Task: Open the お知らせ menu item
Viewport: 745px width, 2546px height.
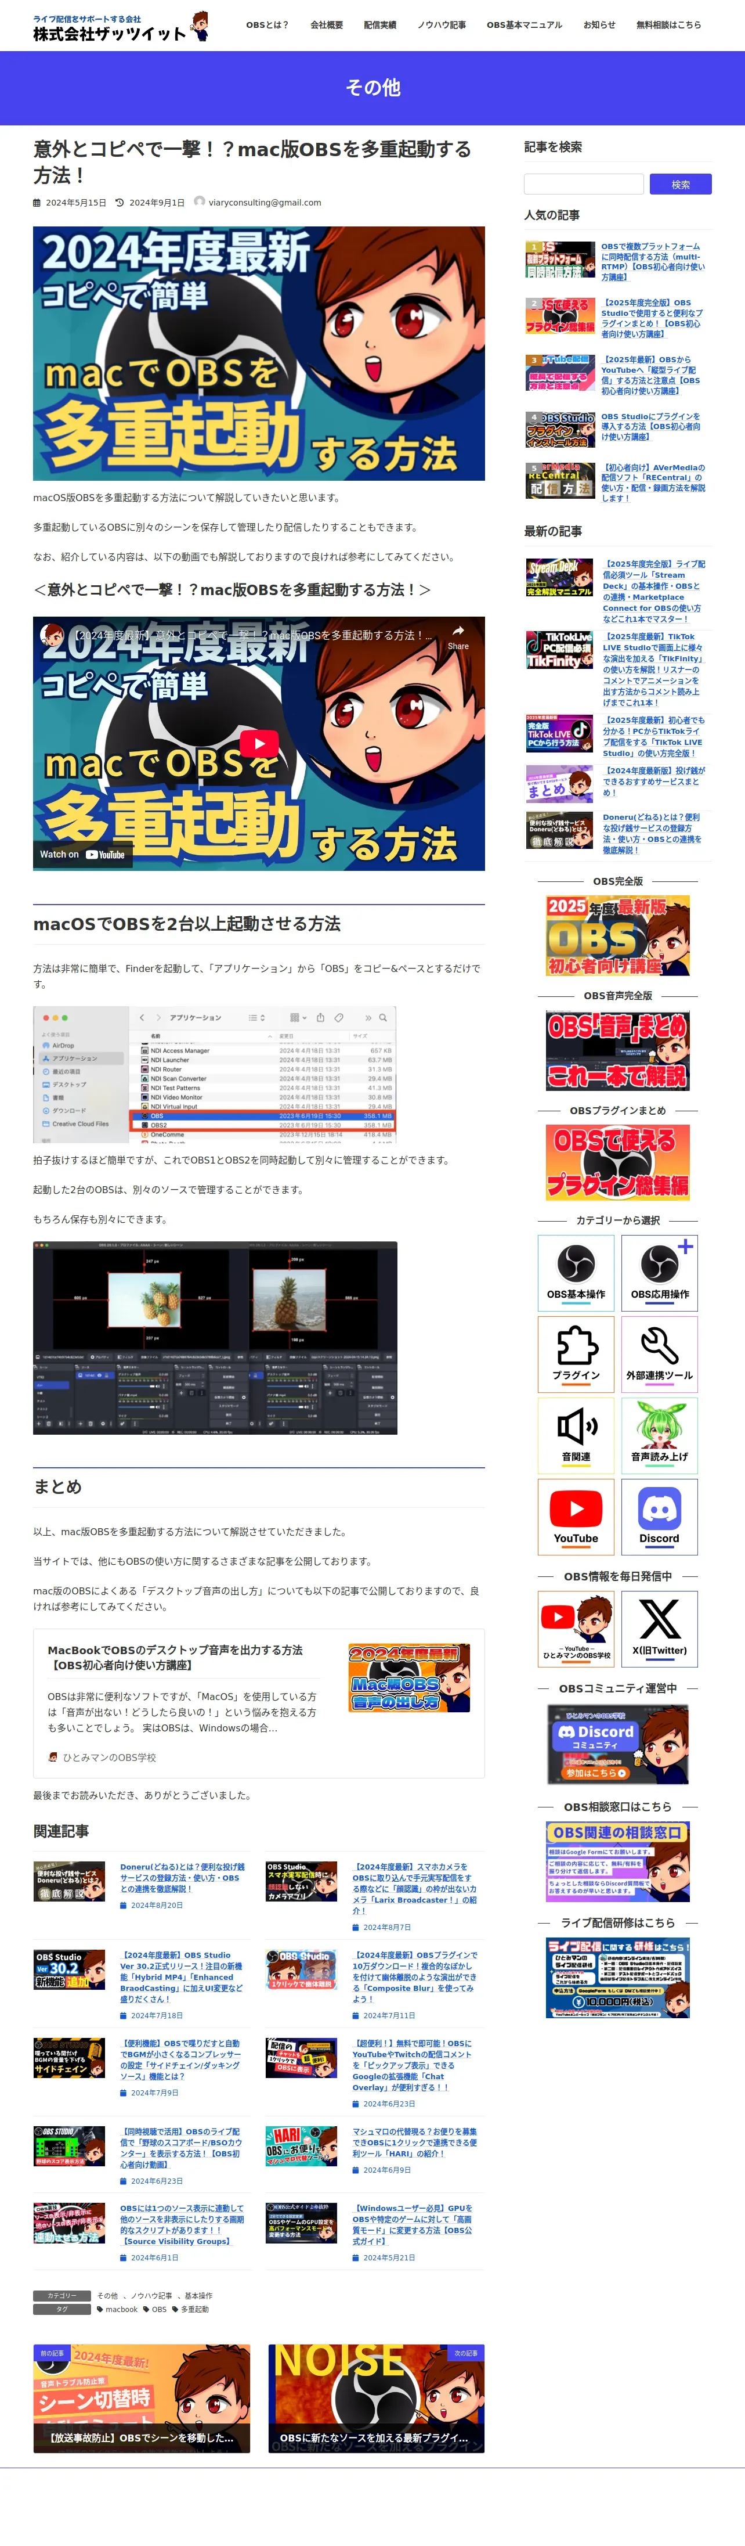Action: pos(599,25)
